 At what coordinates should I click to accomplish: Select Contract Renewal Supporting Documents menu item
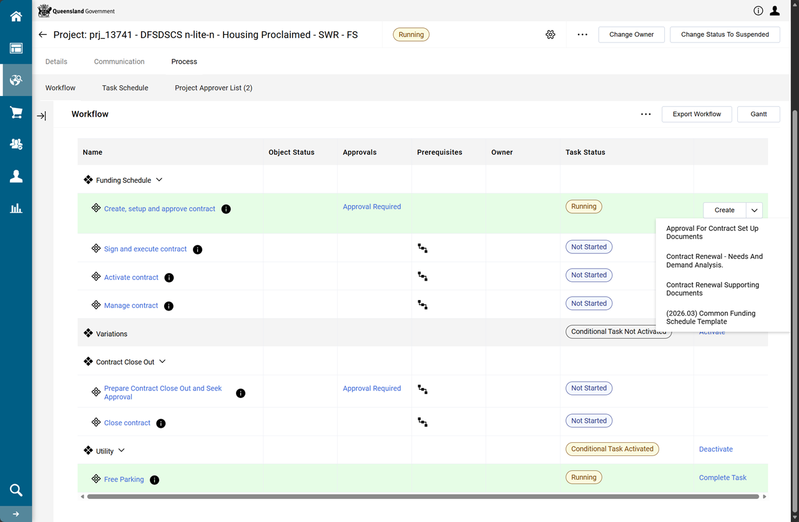point(712,289)
